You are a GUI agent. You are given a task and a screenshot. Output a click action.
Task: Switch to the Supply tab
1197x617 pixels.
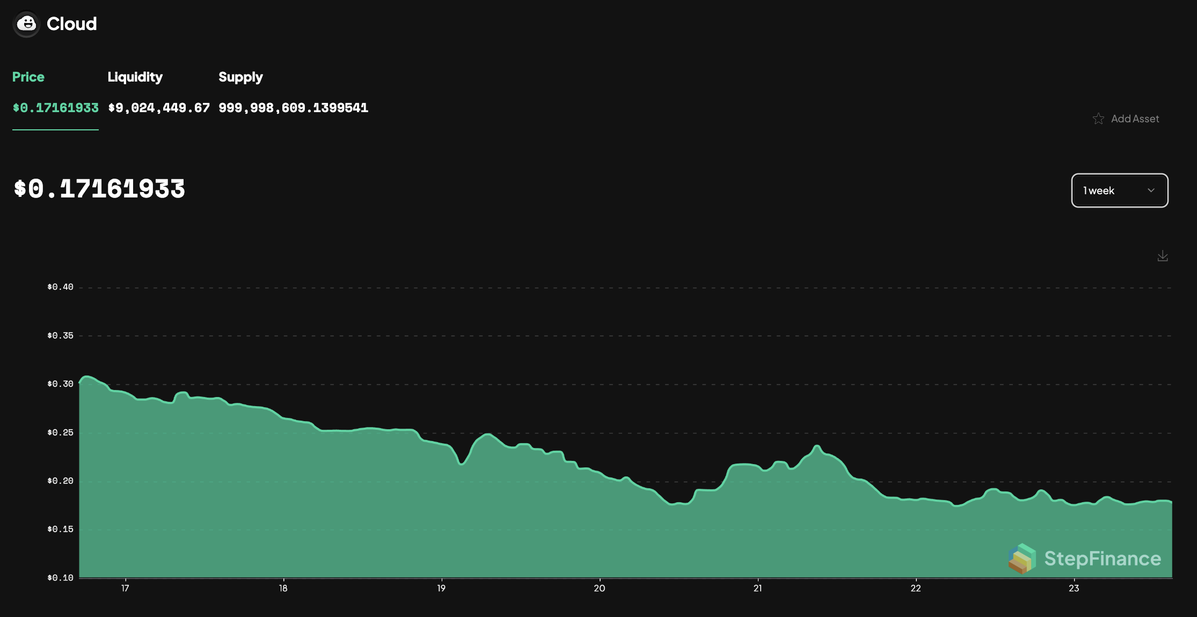click(240, 77)
